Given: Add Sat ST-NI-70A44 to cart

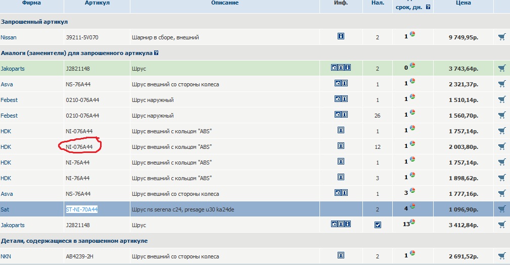Looking at the screenshot, I should click(502, 209).
